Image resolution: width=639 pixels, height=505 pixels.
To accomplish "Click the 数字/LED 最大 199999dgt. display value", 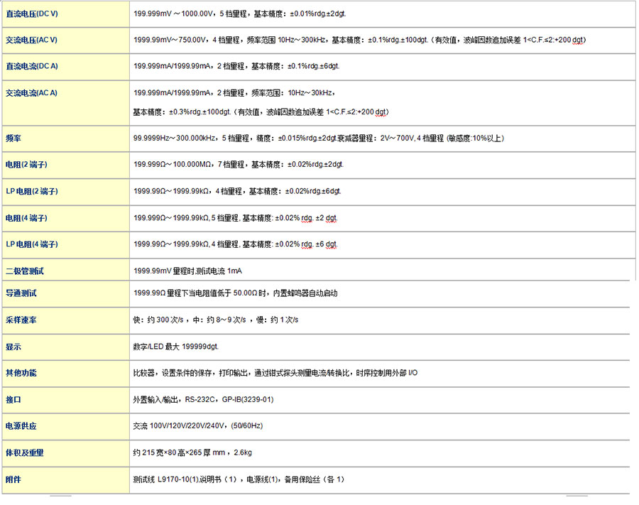I will pos(176,347).
